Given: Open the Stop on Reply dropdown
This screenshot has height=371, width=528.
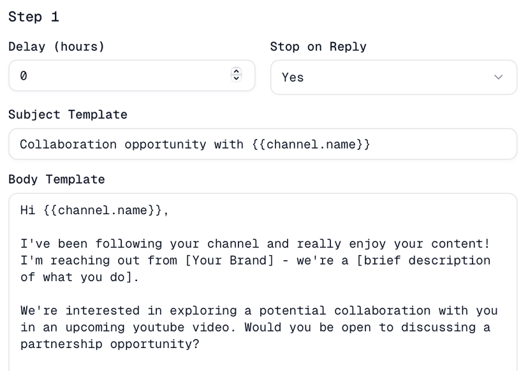Looking at the screenshot, I should (393, 76).
